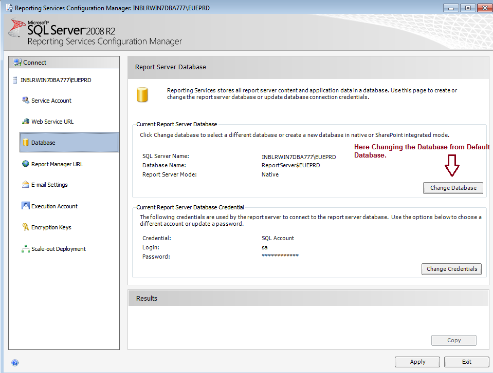Image resolution: width=493 pixels, height=373 pixels.
Task: Open Execution Account page
Action: click(54, 206)
